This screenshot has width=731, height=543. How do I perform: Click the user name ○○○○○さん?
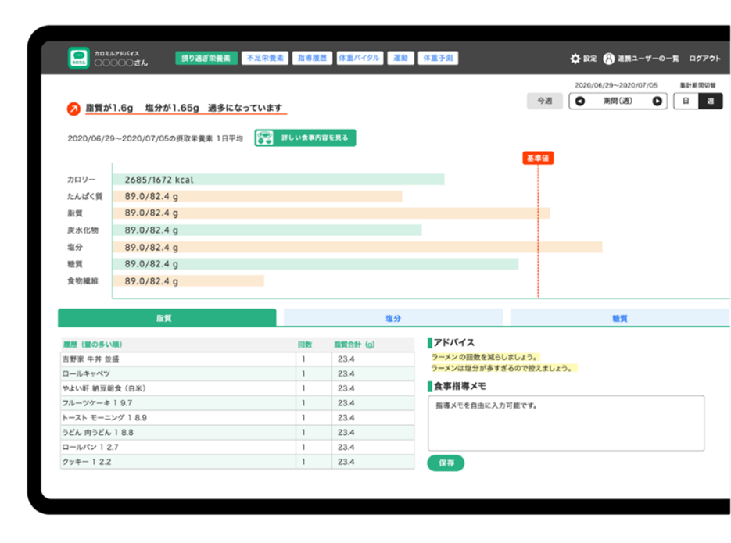[x=120, y=63]
